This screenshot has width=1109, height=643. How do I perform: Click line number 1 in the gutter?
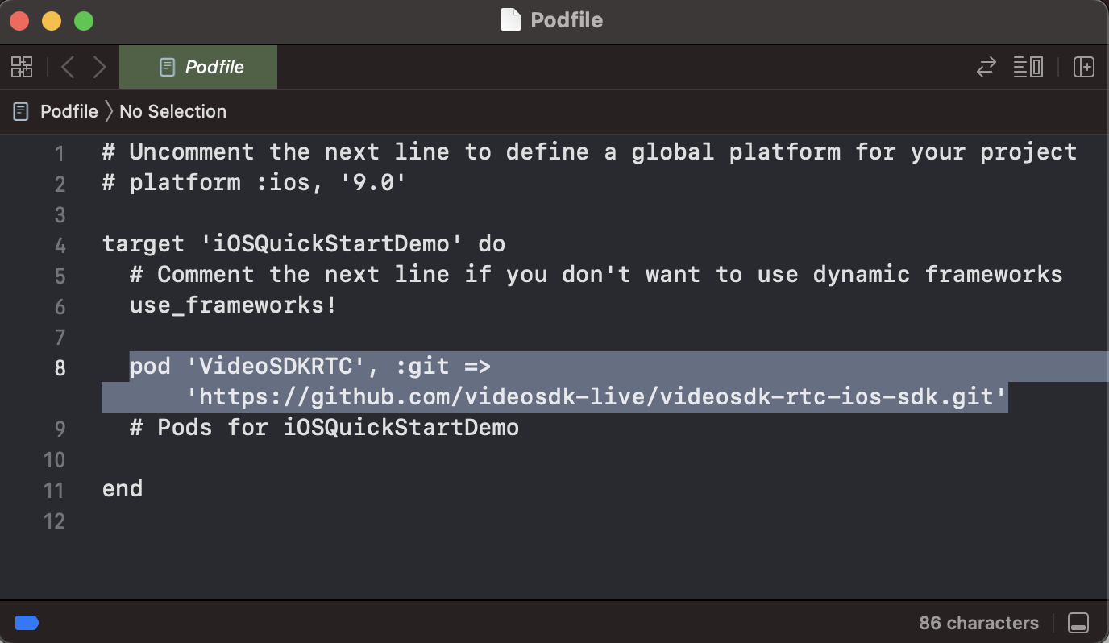click(x=60, y=154)
